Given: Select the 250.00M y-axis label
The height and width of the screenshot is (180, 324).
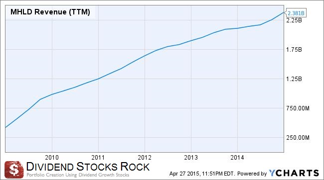Looking at the screenshot, I should (298, 138).
